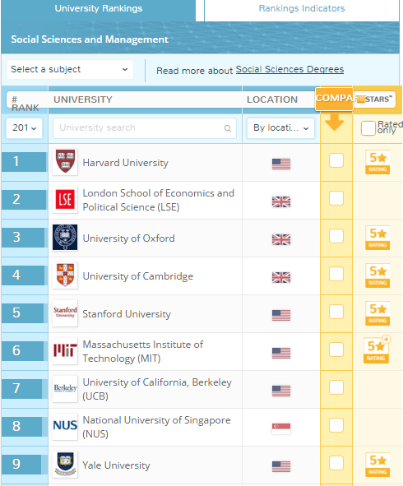Open the Social Sciences Degrees link
This screenshot has height=486, width=403.
[x=290, y=69]
